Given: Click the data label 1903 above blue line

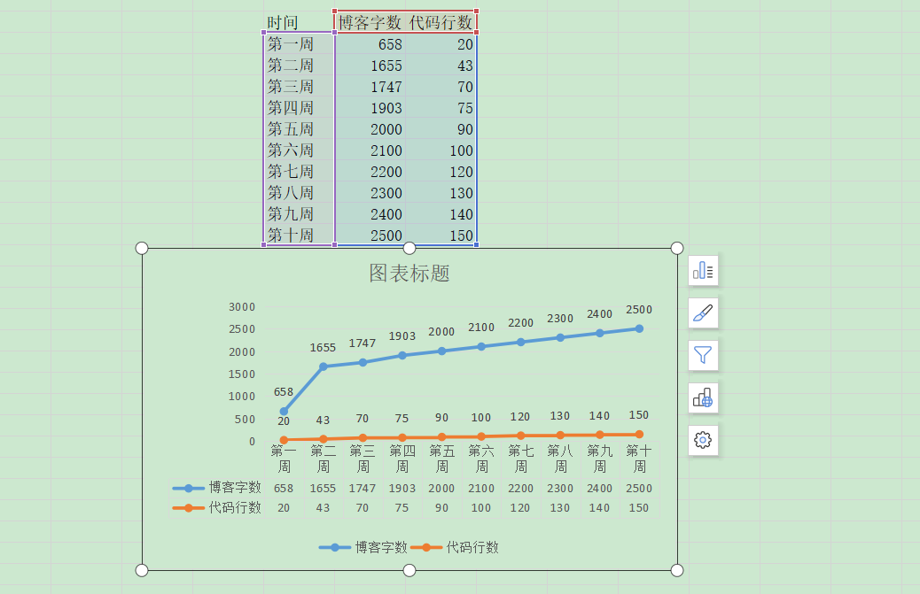Looking at the screenshot, I should pos(402,336).
